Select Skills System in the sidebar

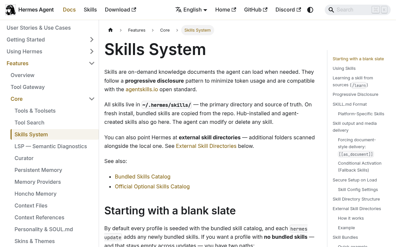click(x=54, y=134)
